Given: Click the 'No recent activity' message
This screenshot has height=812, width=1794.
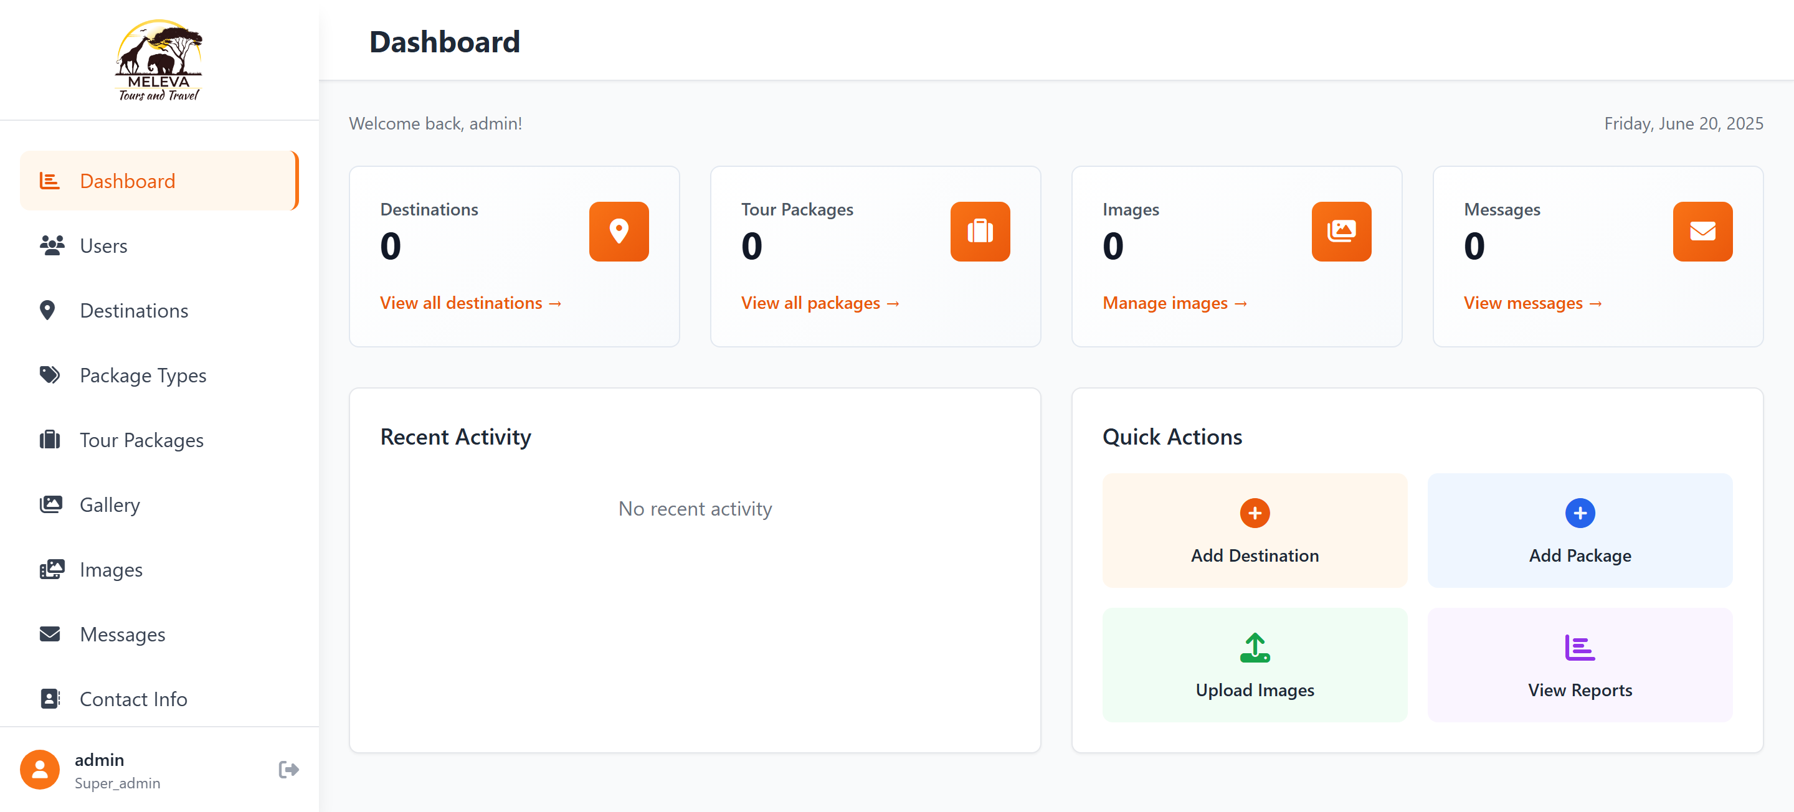Looking at the screenshot, I should [x=695, y=509].
